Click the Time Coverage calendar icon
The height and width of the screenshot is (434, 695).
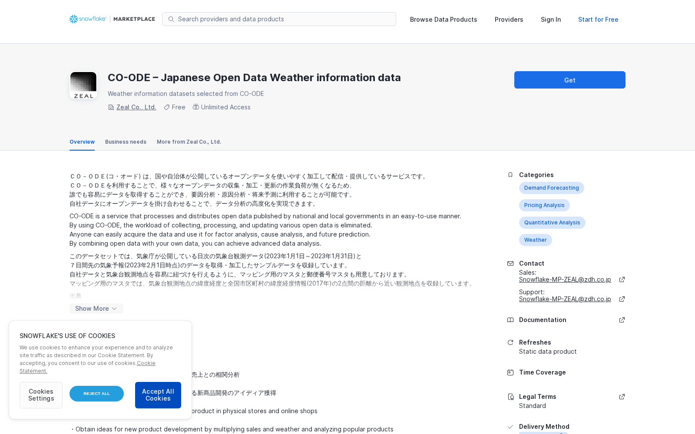tap(510, 372)
